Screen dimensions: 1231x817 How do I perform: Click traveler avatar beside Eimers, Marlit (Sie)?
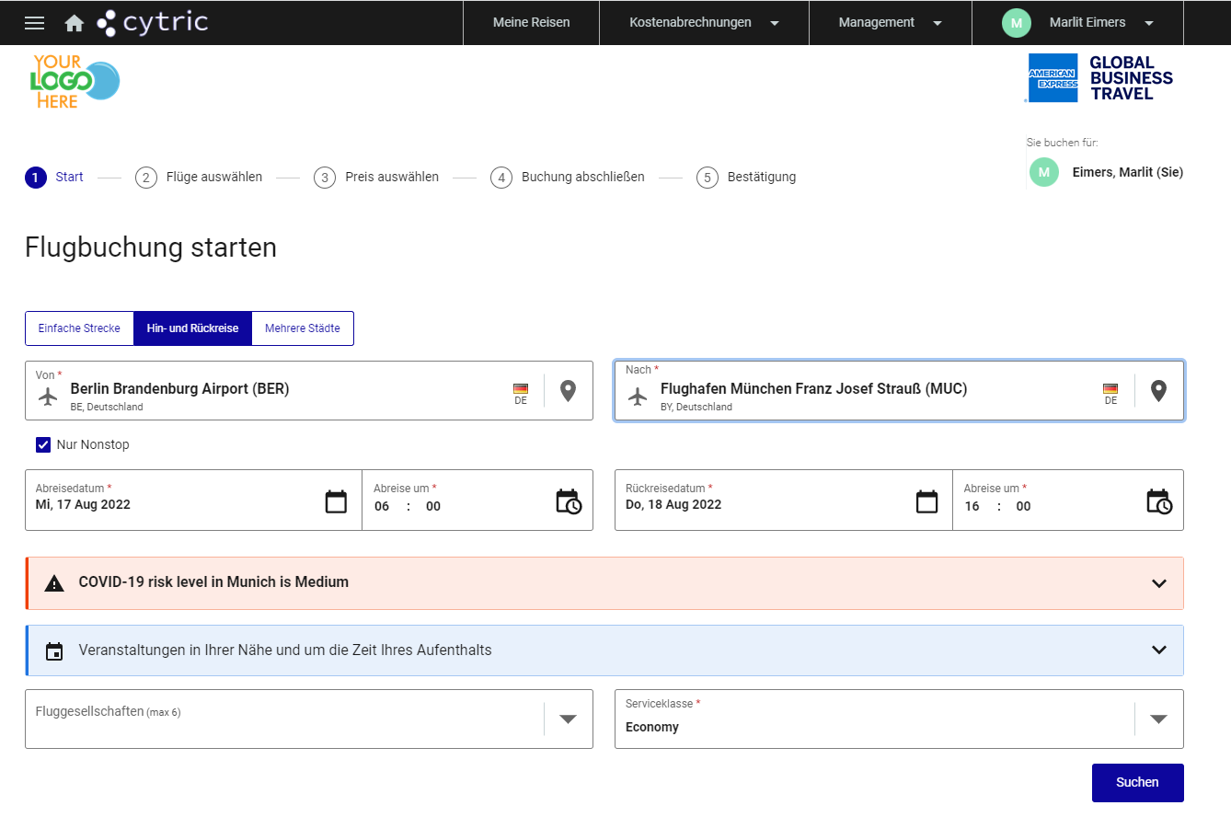click(x=1043, y=172)
